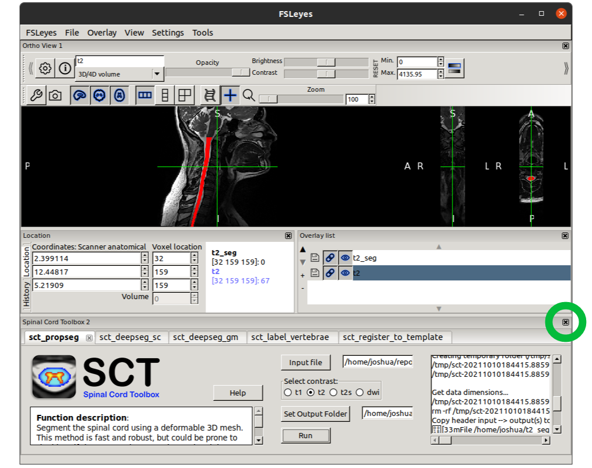Open overlay information with the info icon

click(x=64, y=68)
